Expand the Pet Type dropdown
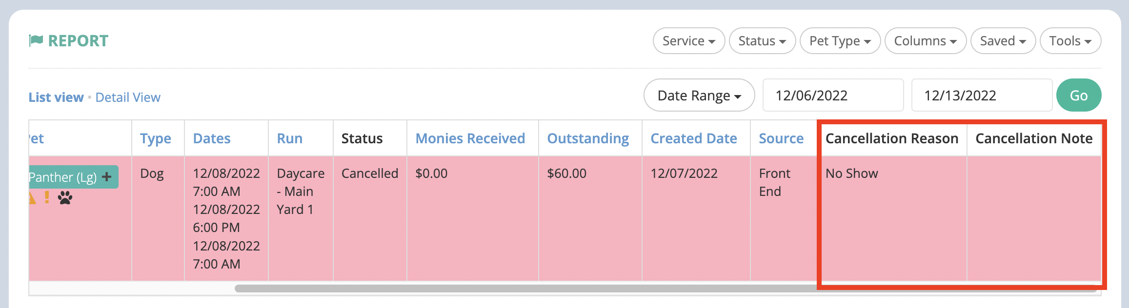The width and height of the screenshot is (1129, 308). click(840, 41)
